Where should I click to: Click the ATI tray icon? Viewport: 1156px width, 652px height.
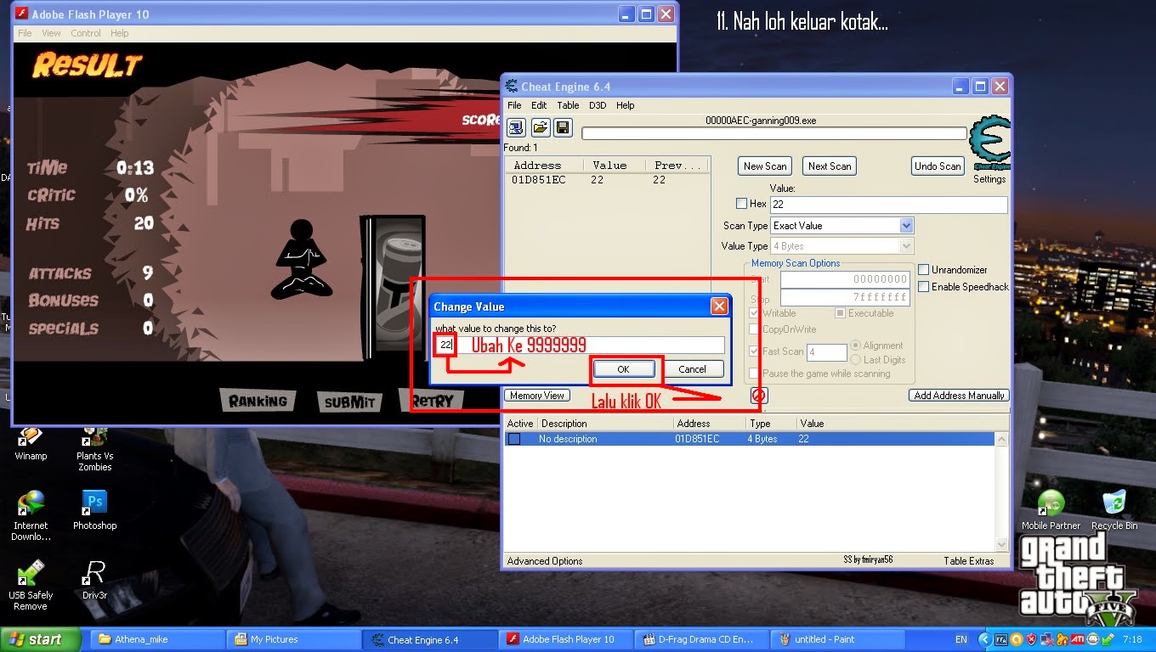tap(1077, 639)
